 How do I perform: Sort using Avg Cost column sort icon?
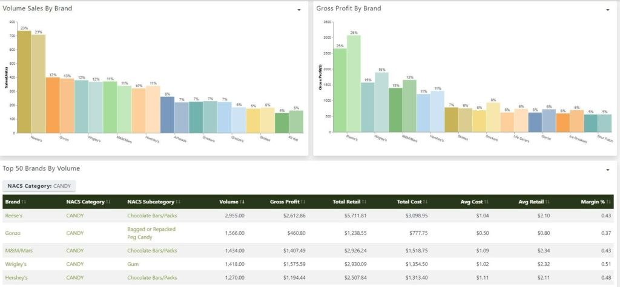coord(486,202)
